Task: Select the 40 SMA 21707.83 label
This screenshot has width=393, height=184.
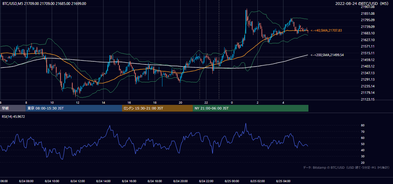Action: coord(326,31)
